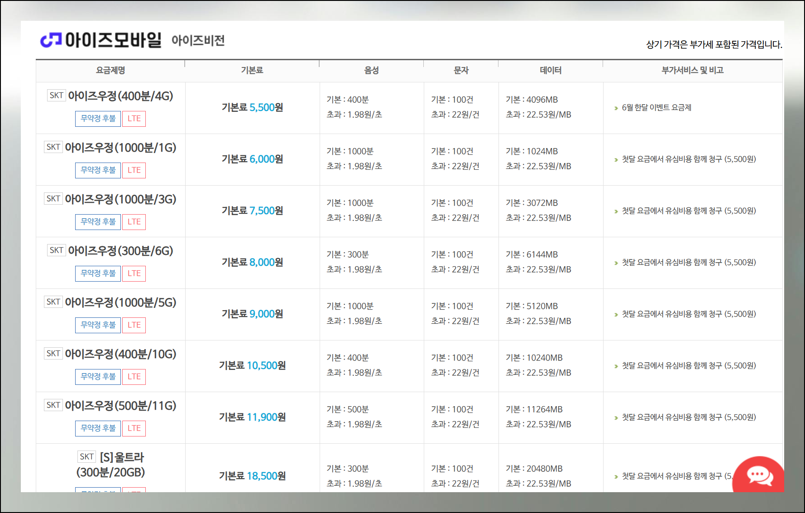Select price 기본료 6,000원
Image resolution: width=805 pixels, height=513 pixels.
pos(252,159)
